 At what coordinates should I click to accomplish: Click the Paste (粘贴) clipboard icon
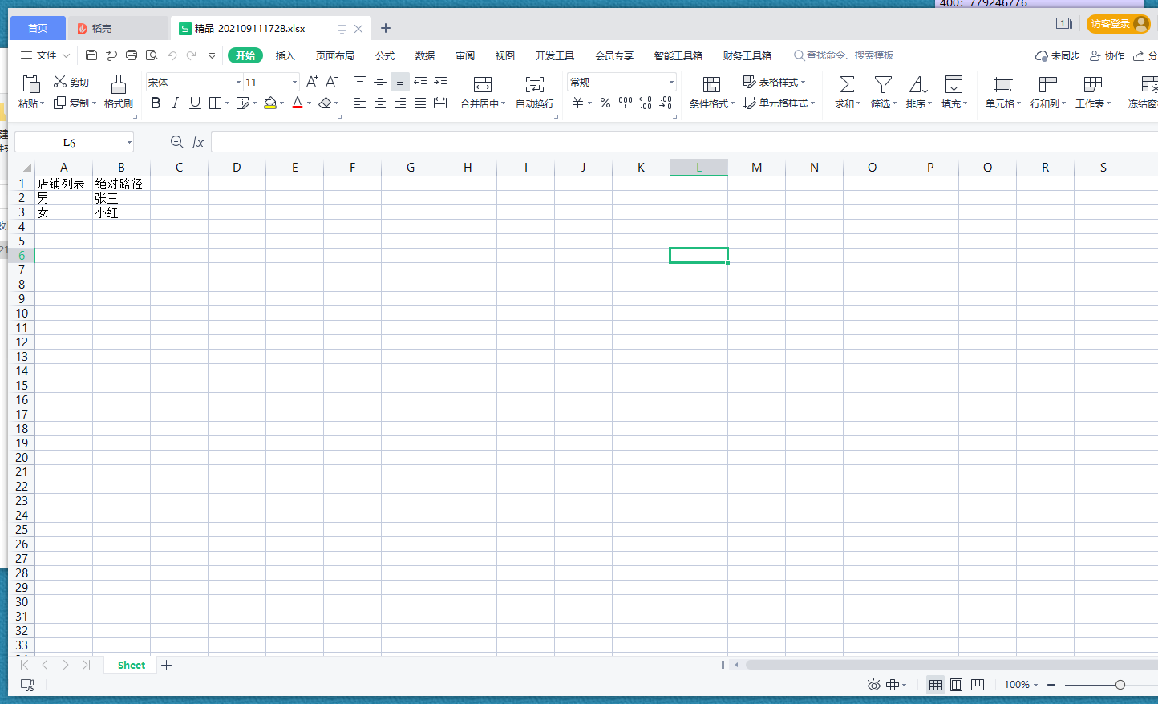pyautogui.click(x=31, y=83)
